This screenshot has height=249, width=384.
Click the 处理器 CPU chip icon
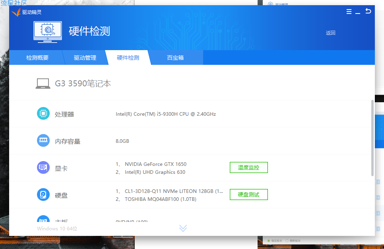[x=43, y=113]
